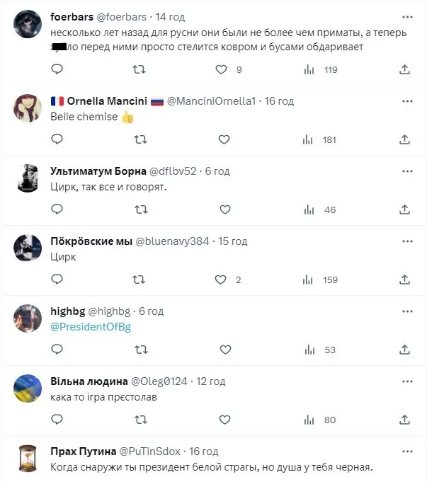Open more options menu for Ornella Mancini tweet
This screenshot has height=484, width=427.
(407, 100)
